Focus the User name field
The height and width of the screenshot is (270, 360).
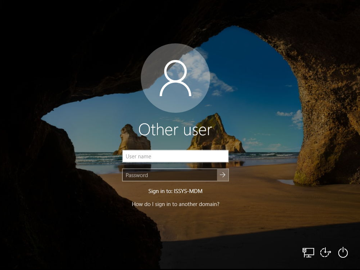[175, 157]
